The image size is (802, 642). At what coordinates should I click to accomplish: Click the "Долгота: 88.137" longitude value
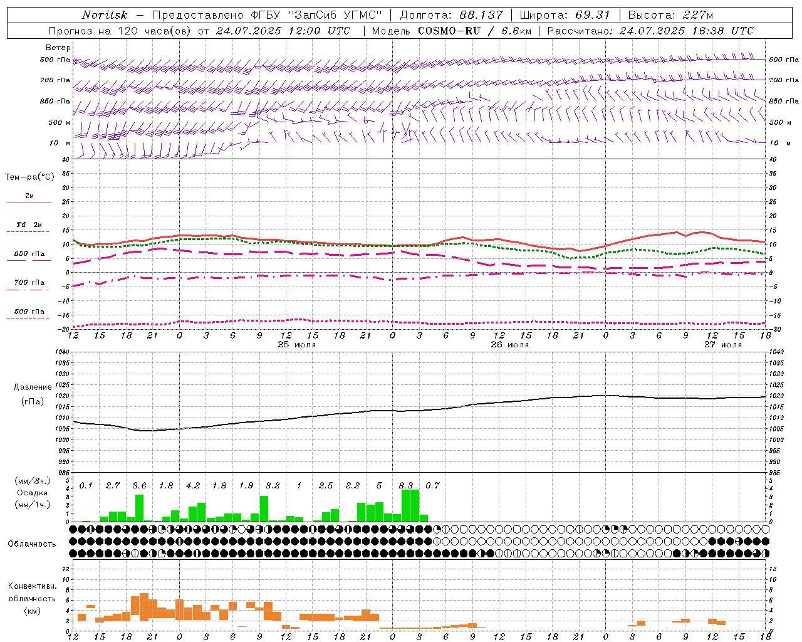coord(451,15)
